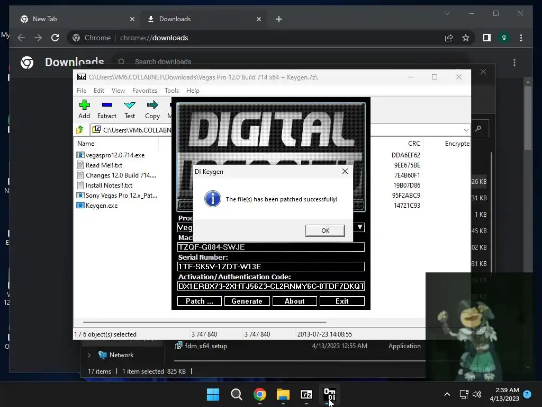Open the Edit menu in 7-Zip
The image size is (542, 407).
[x=99, y=90]
